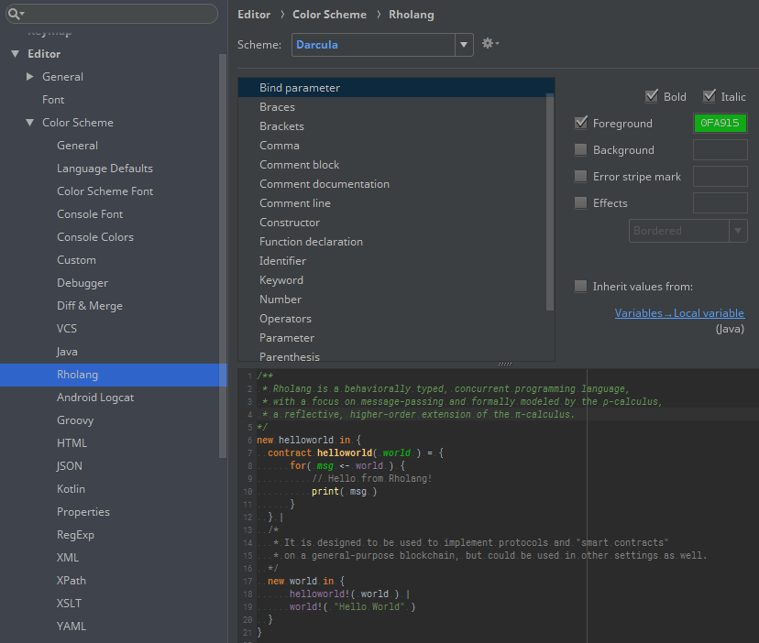Click the settings search field
Image resolution: width=759 pixels, height=643 pixels.
point(112,14)
